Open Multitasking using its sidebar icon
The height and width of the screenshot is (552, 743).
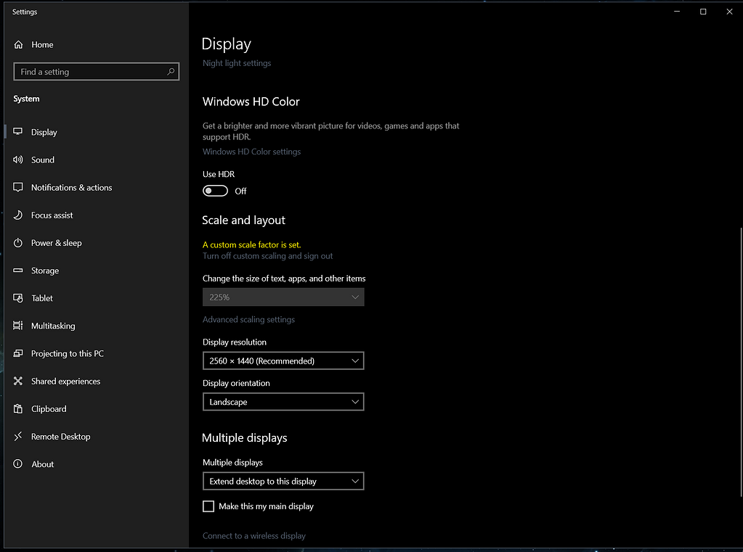pyautogui.click(x=18, y=326)
